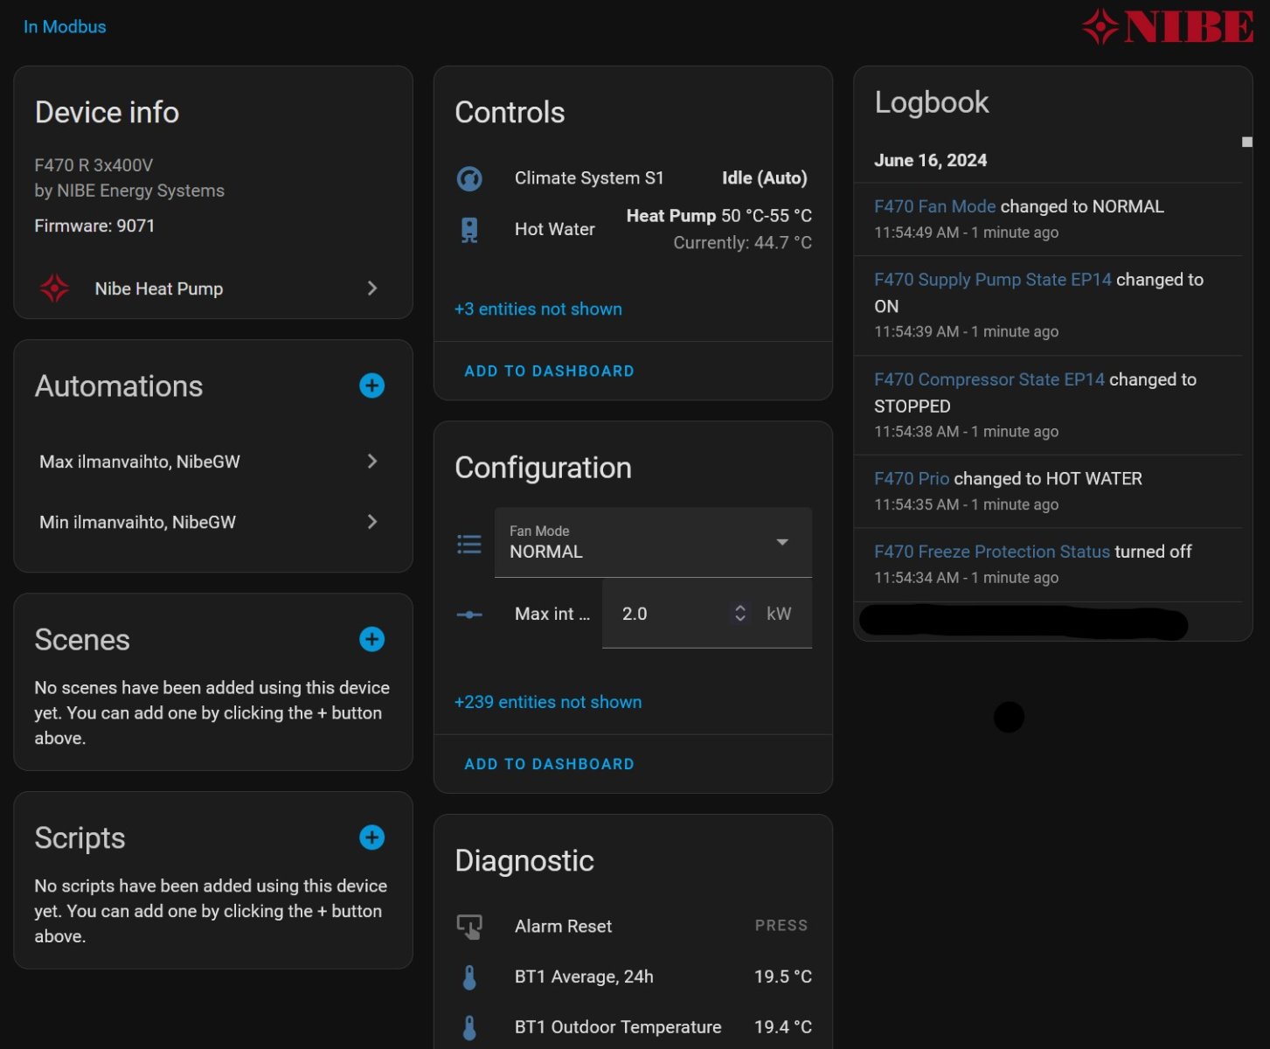Add a new scene with plus icon
The image size is (1270, 1049).
tap(371, 639)
